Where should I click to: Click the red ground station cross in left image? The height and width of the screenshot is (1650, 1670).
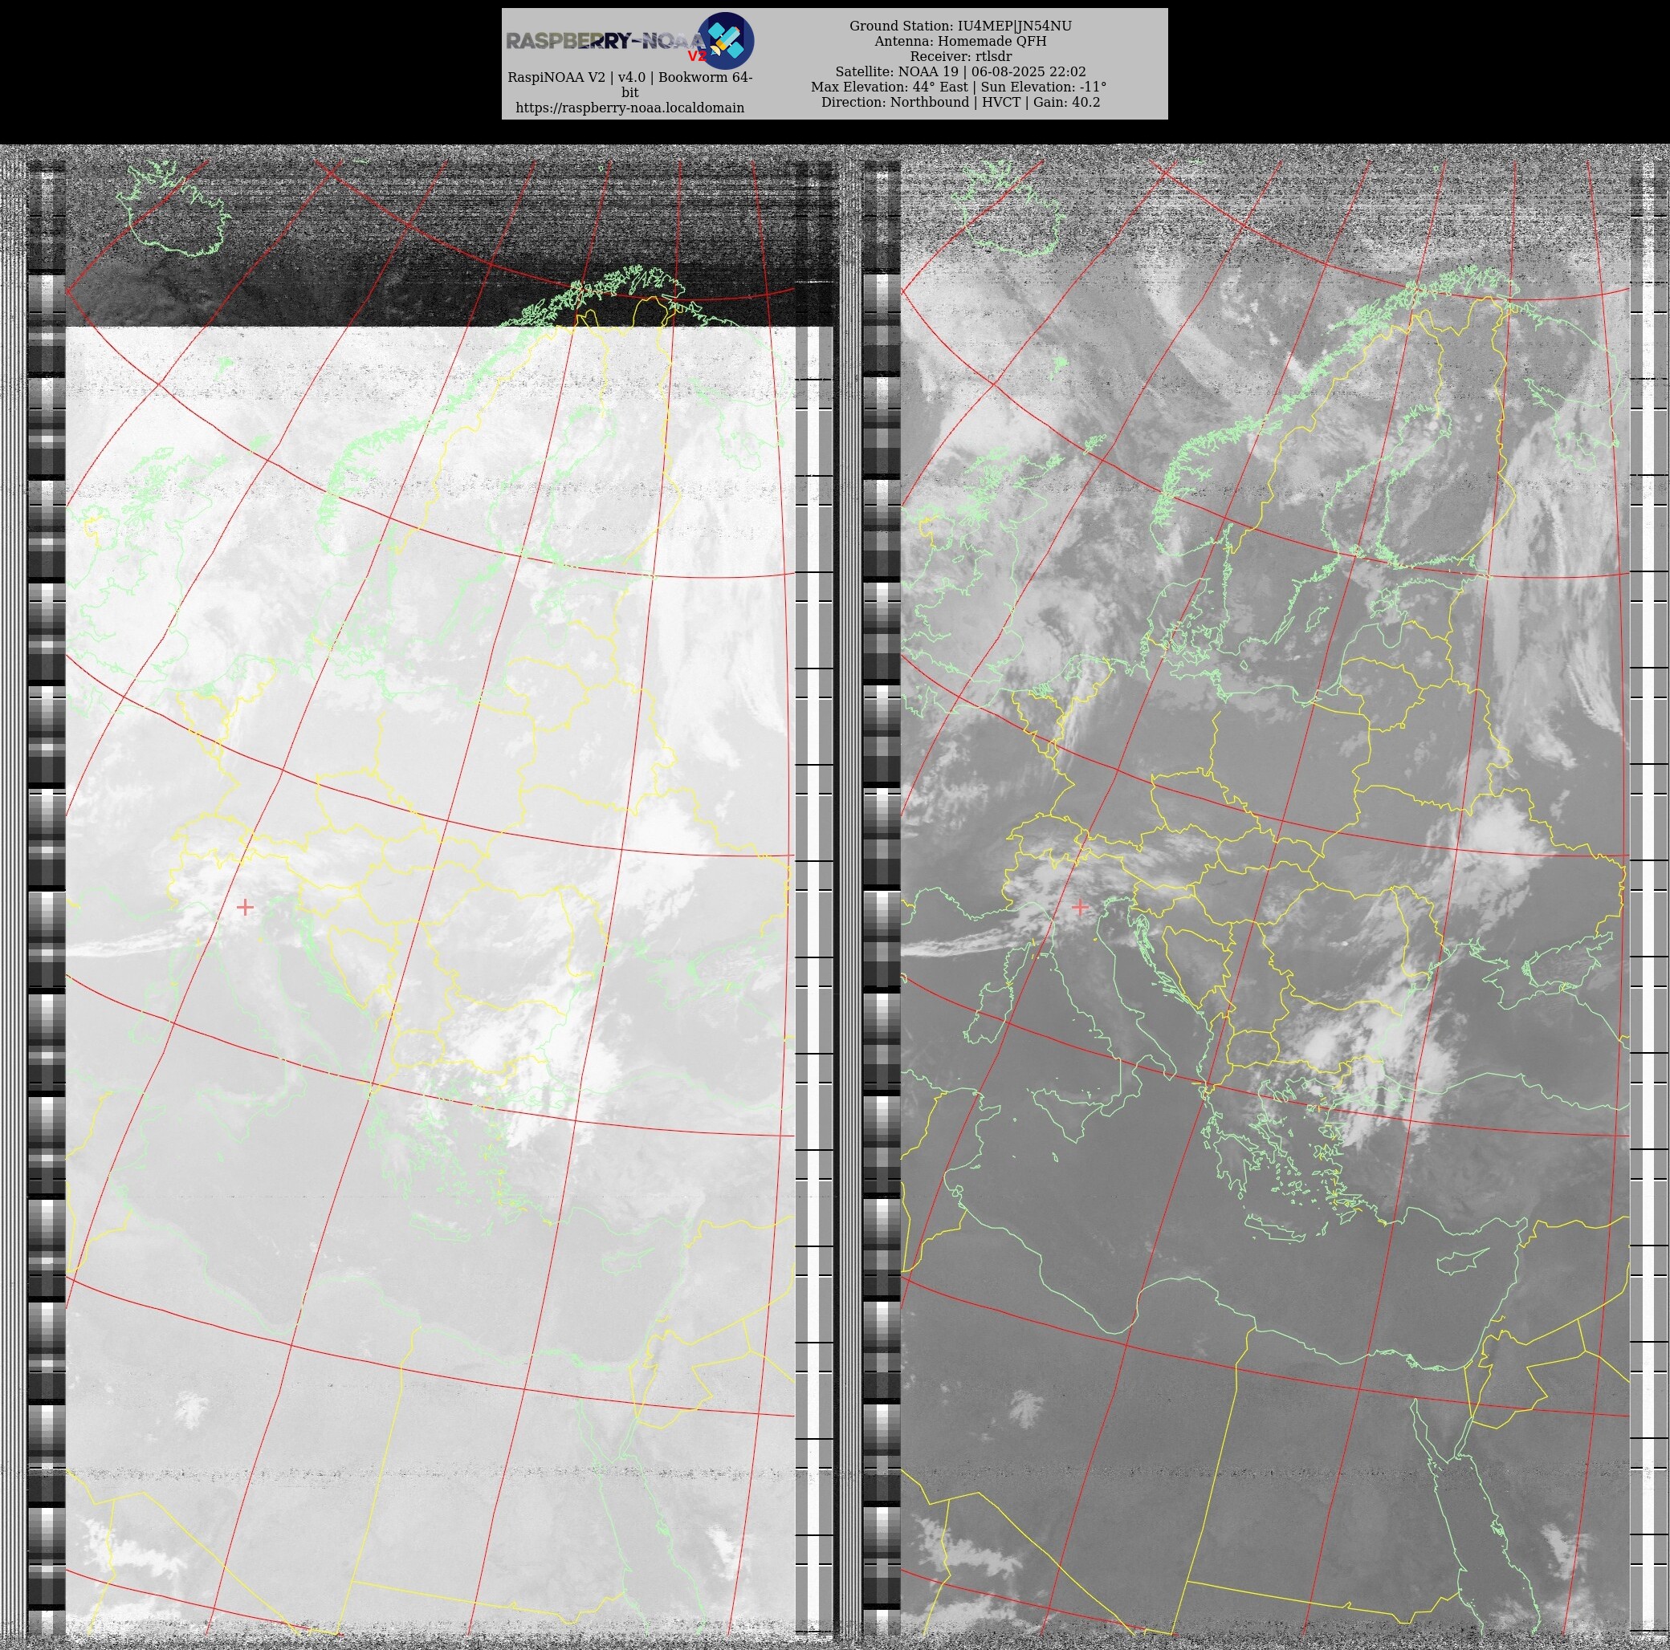click(245, 907)
